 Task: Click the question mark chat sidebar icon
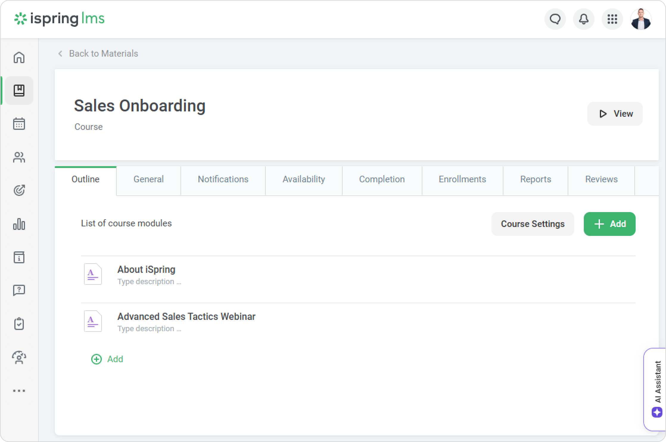tap(19, 290)
